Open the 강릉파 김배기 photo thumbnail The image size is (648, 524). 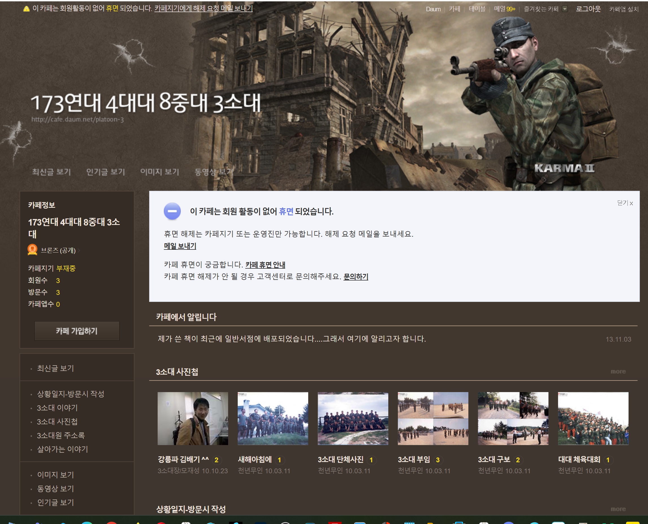click(193, 418)
